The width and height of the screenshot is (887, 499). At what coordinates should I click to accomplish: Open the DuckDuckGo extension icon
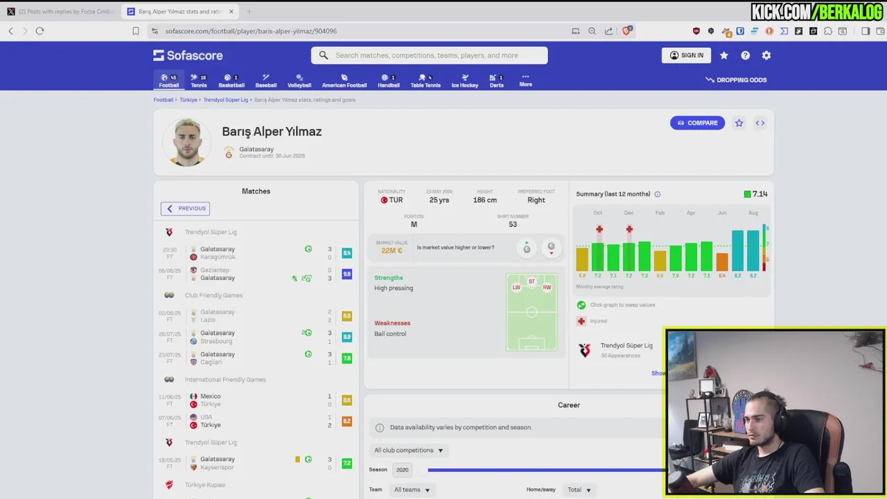(x=769, y=30)
